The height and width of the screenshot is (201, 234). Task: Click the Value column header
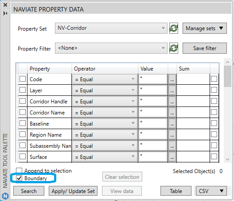point(153,69)
